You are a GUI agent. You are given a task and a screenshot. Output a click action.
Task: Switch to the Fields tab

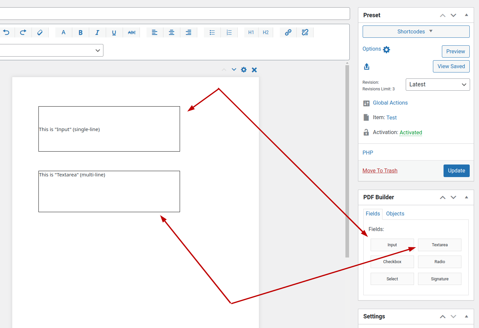[x=373, y=214]
